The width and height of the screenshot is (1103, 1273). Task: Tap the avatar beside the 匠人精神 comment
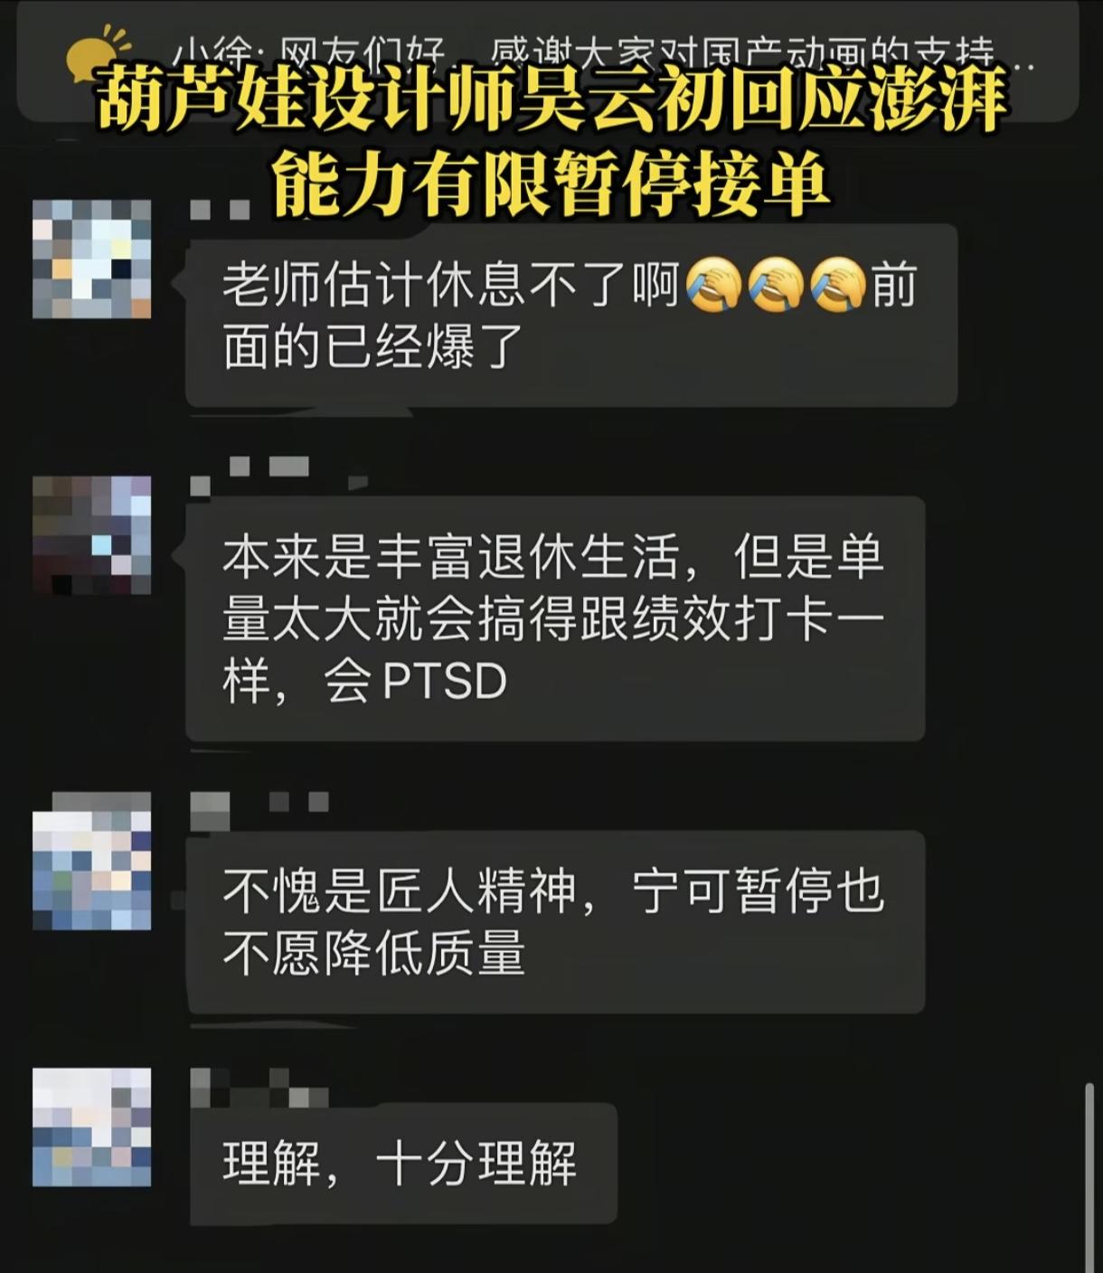pos(91,862)
